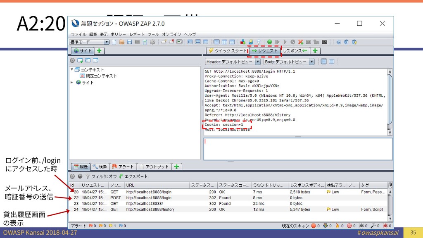
Task: Click the green add site tab plus
Action: (100, 51)
